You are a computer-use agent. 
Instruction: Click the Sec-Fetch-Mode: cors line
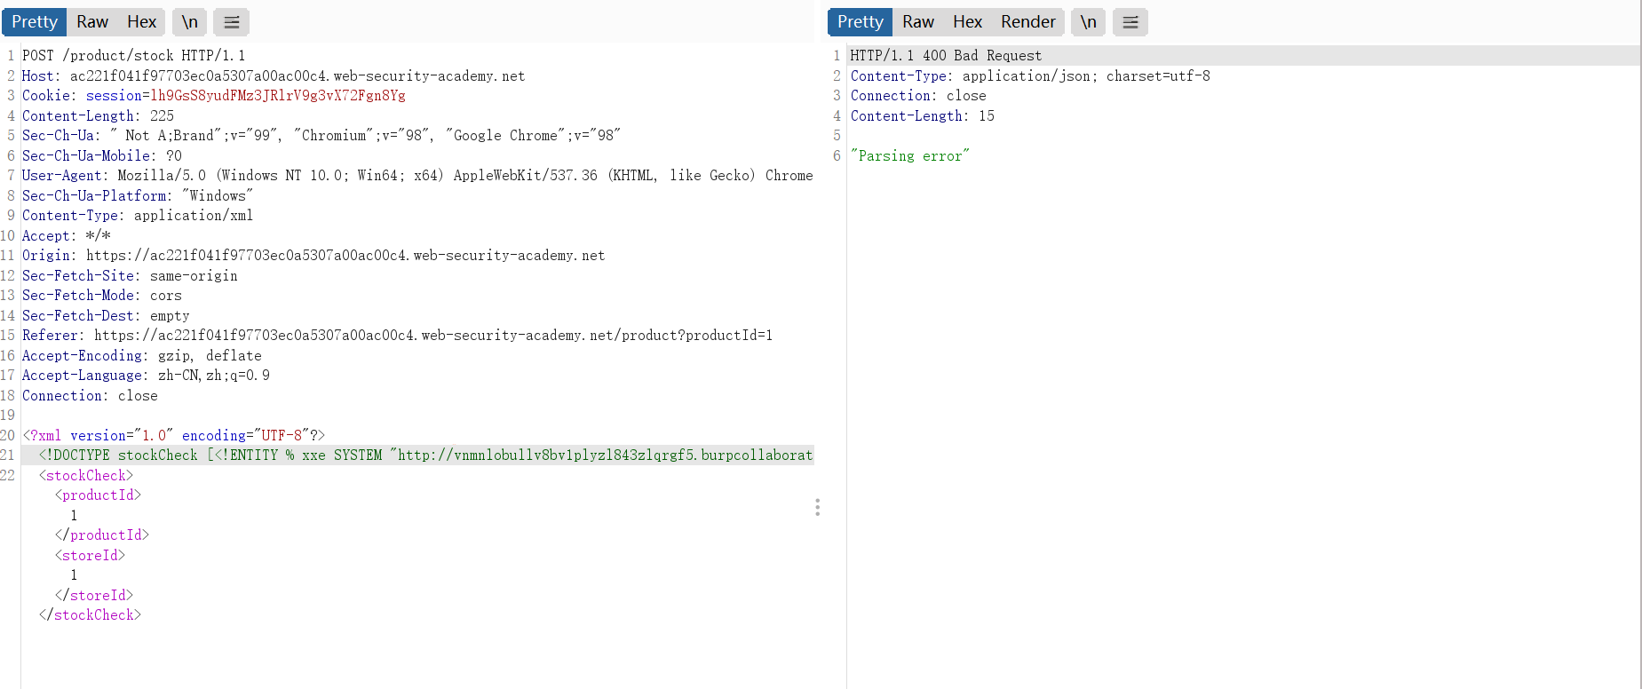point(102,295)
